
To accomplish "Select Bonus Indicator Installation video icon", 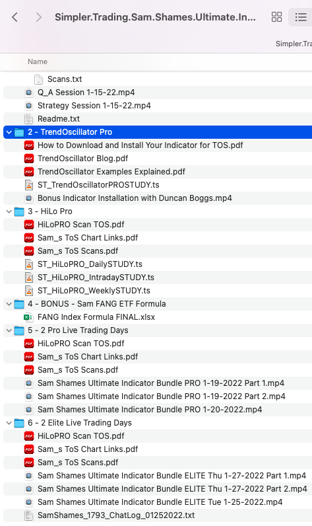I will pyautogui.click(x=29, y=198).
